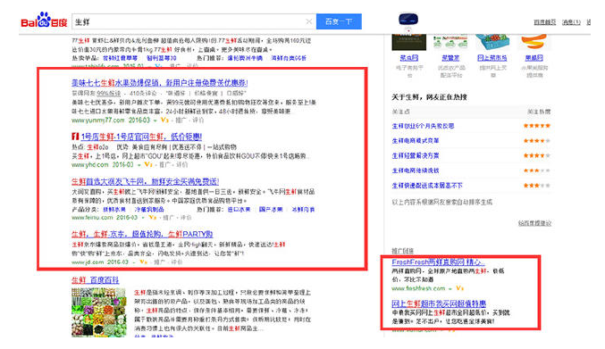The height and width of the screenshot is (349, 605).
Task: Open the 1号店生鲜 official site result
Action: tap(141, 137)
